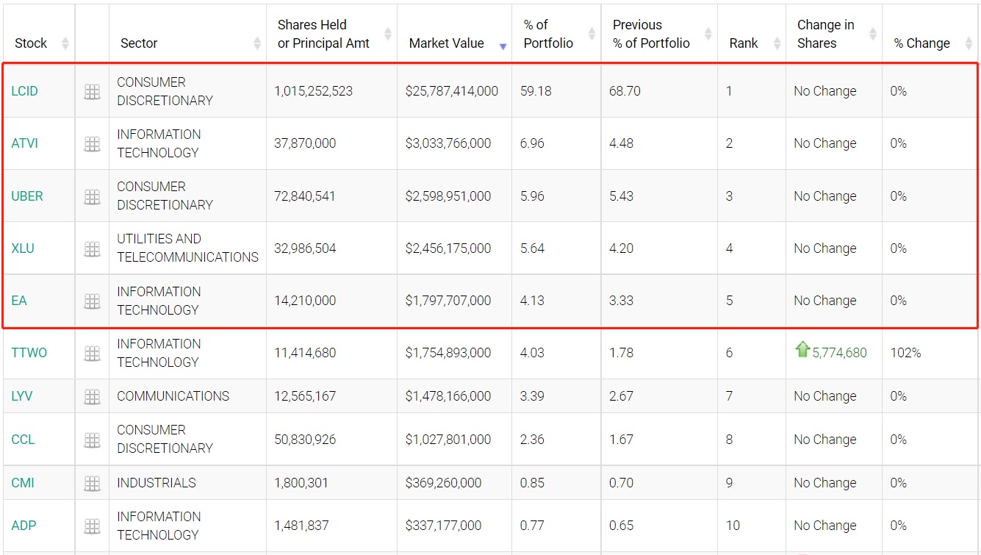Click the grid icon in the LYV row
This screenshot has width=981, height=555.
click(x=92, y=397)
